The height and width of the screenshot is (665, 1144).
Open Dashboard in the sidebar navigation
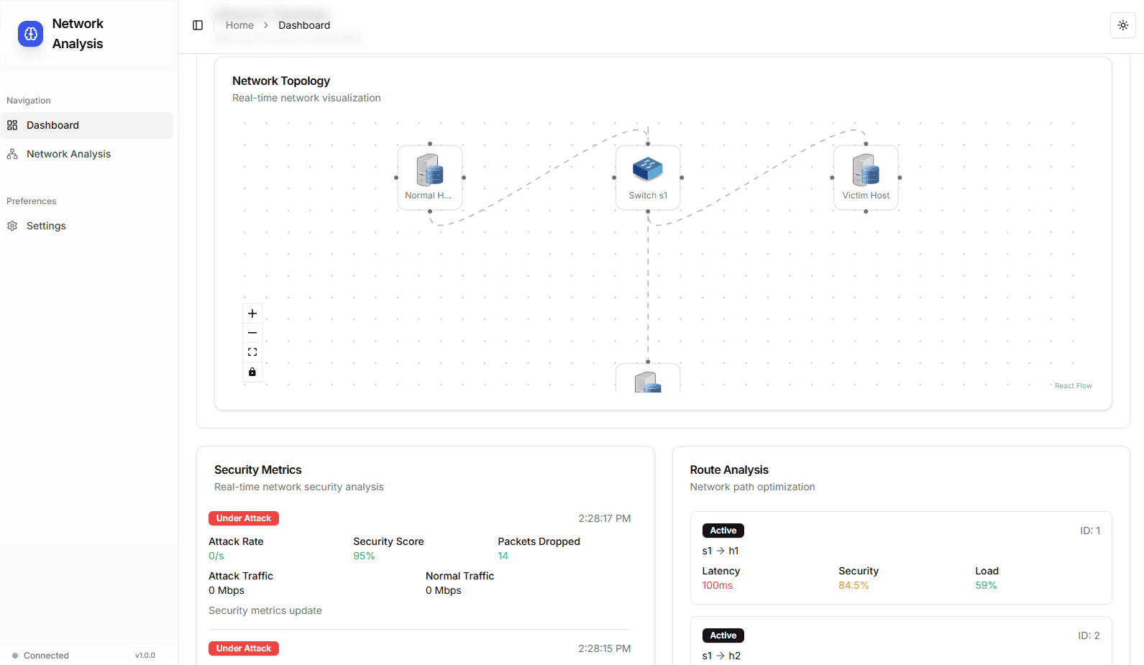[x=52, y=125]
